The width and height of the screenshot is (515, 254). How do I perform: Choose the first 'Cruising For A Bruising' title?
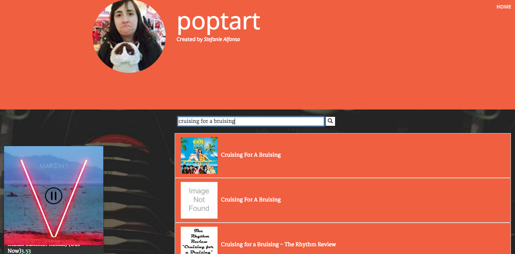click(x=251, y=155)
